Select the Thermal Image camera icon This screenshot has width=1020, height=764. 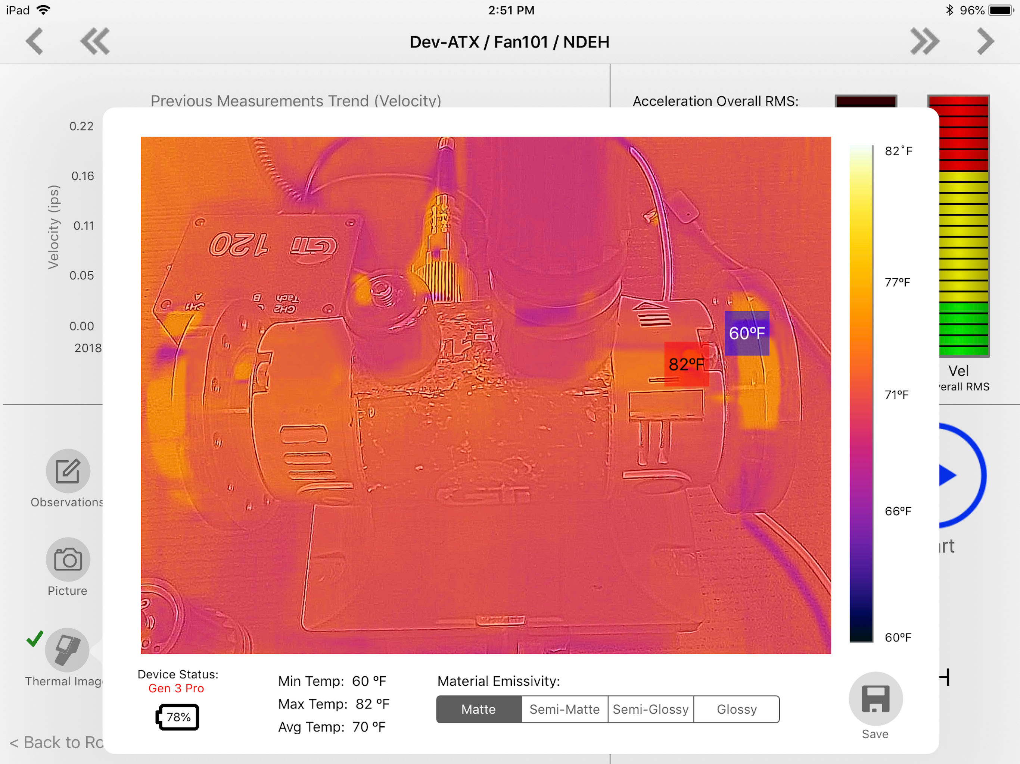67,650
